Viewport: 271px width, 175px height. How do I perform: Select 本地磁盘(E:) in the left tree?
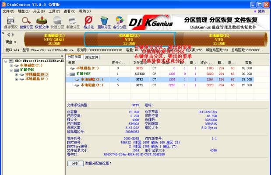pos(37,79)
